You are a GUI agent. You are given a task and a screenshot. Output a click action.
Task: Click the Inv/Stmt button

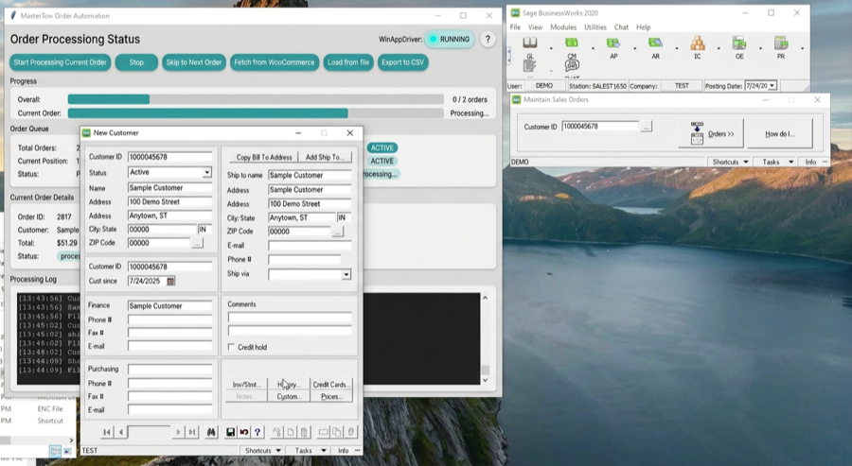[247, 384]
